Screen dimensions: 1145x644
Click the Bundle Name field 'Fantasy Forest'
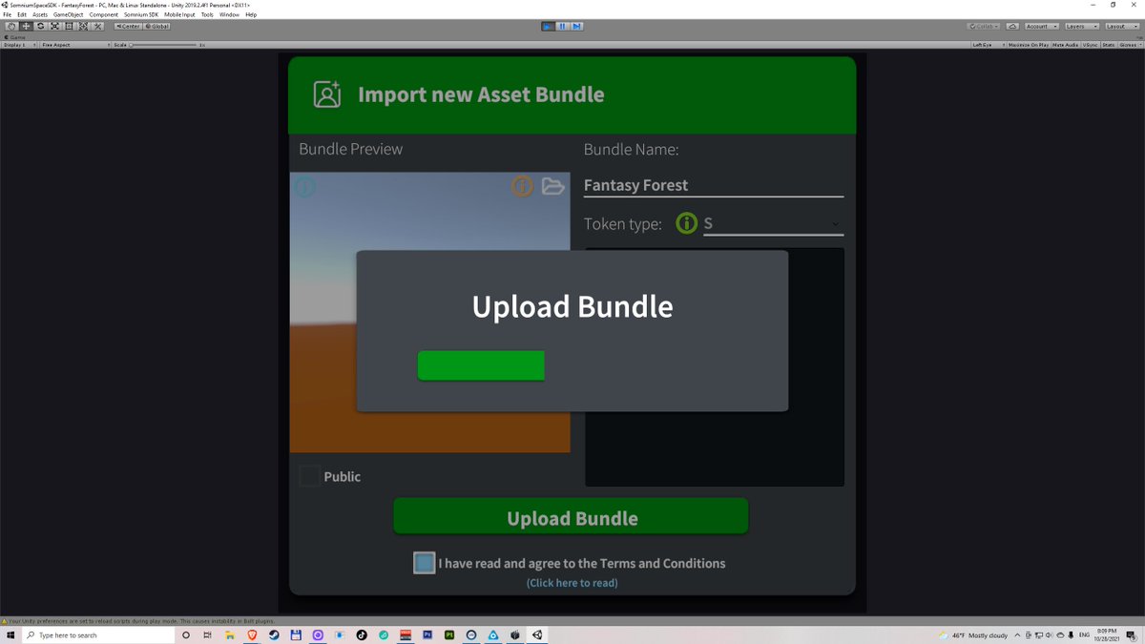coord(714,185)
